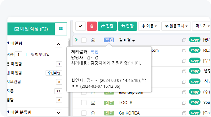
Task: Click the popup-window icon in the (주) row
Action: click(x=184, y=92)
